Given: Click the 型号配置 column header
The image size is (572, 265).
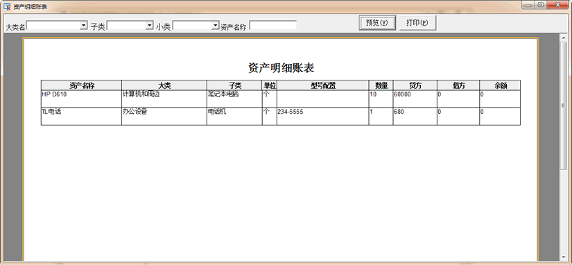Looking at the screenshot, I should point(323,85).
